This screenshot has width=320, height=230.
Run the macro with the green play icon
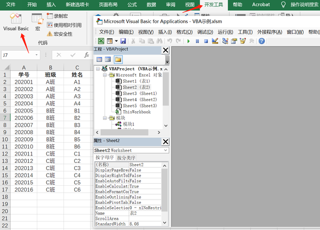189,41
